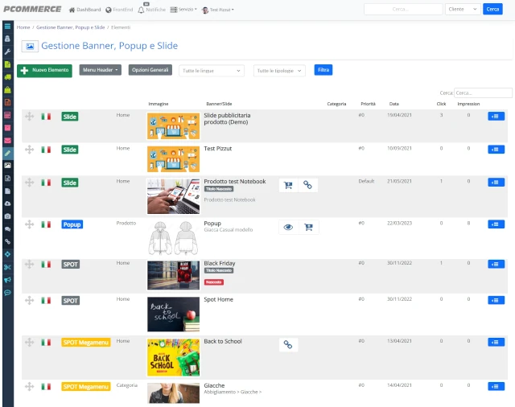
Task: Open the green truck shipping sidebar icon
Action: (7, 77)
